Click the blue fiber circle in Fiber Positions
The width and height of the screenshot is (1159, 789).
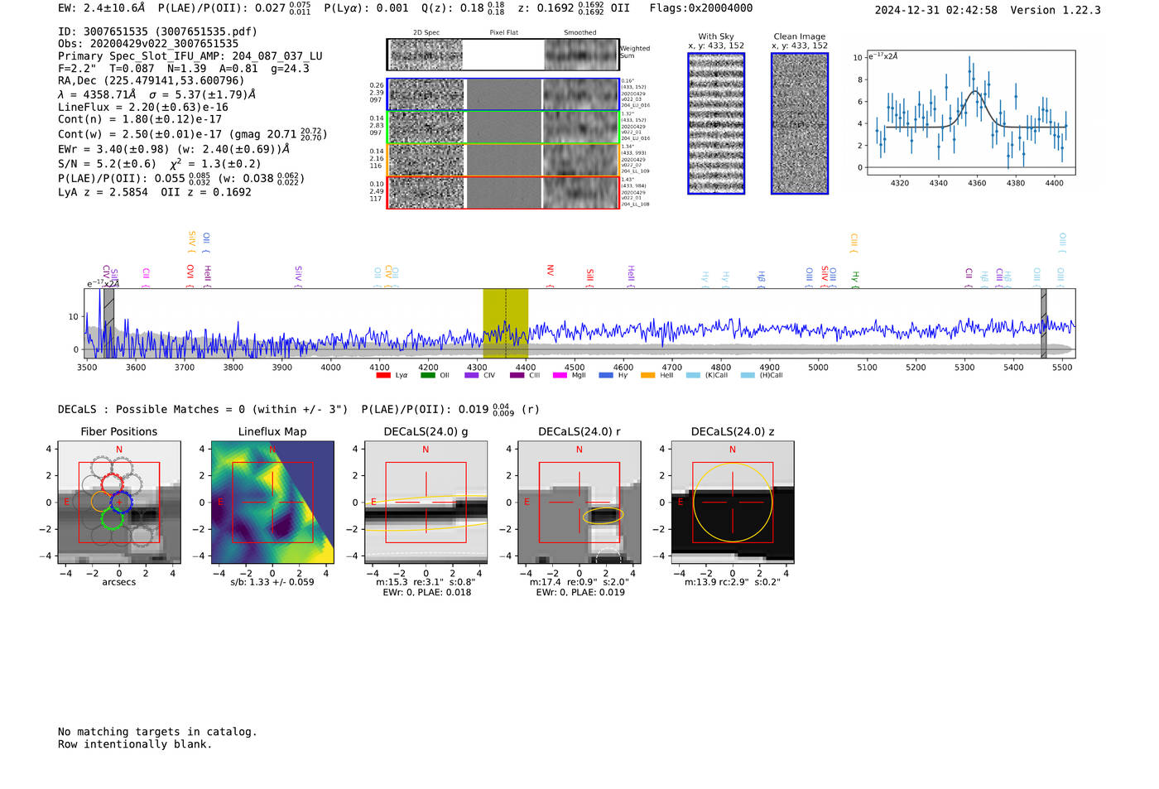(x=121, y=501)
